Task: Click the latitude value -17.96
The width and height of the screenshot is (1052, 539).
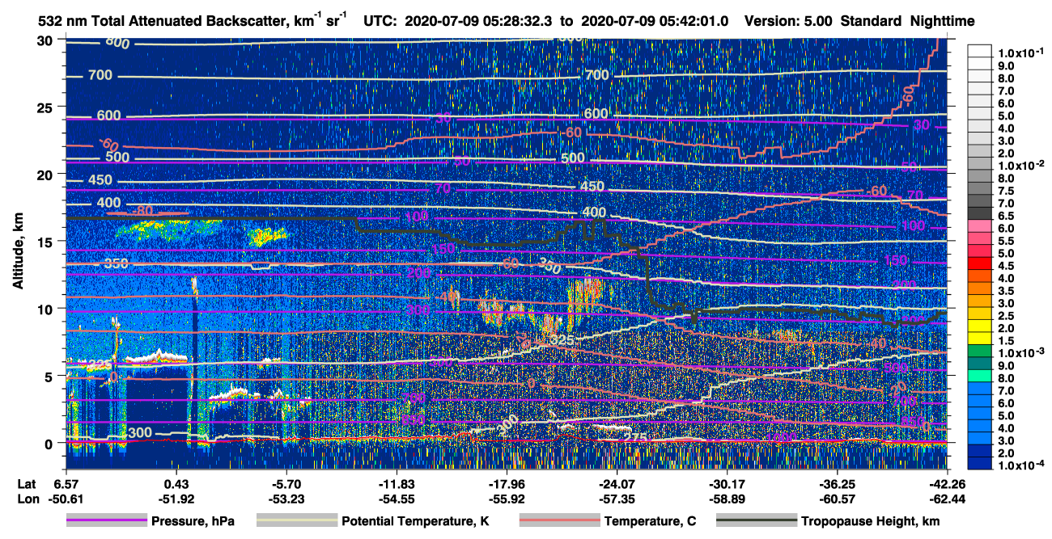Action: 506,484
